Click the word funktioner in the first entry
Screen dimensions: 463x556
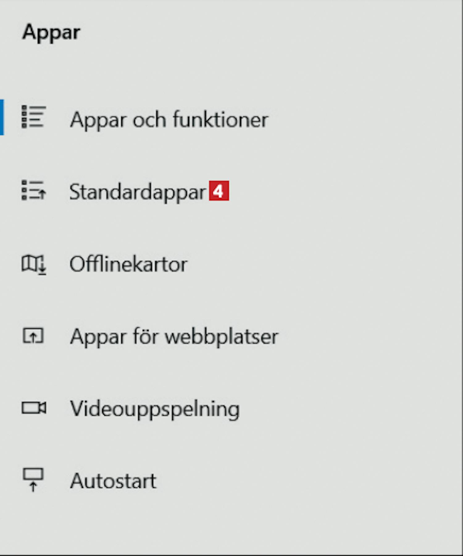click(220, 119)
